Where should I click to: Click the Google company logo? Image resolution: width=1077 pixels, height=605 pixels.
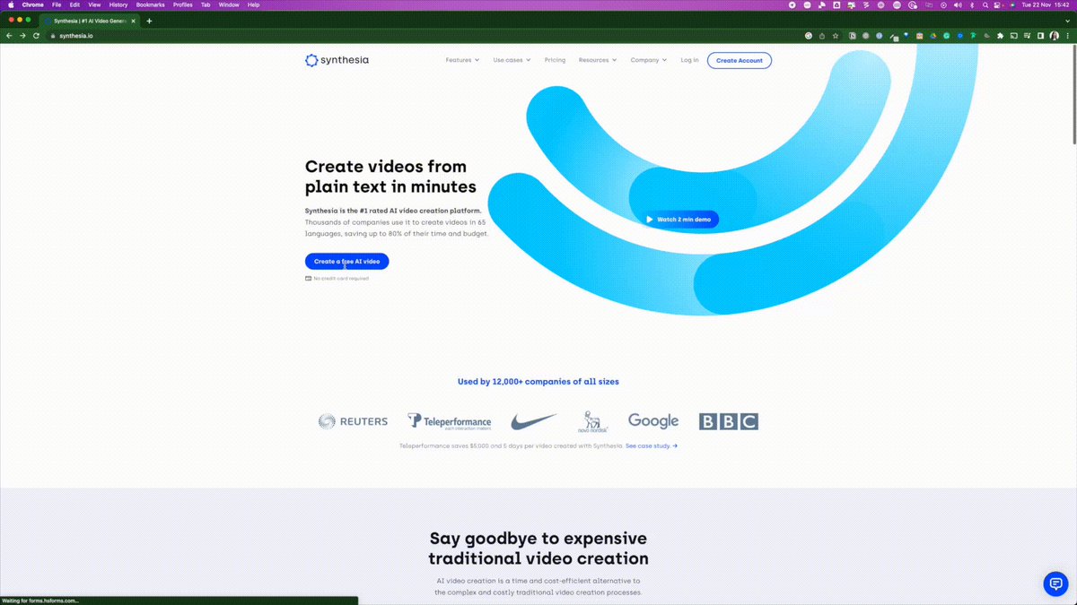point(653,421)
